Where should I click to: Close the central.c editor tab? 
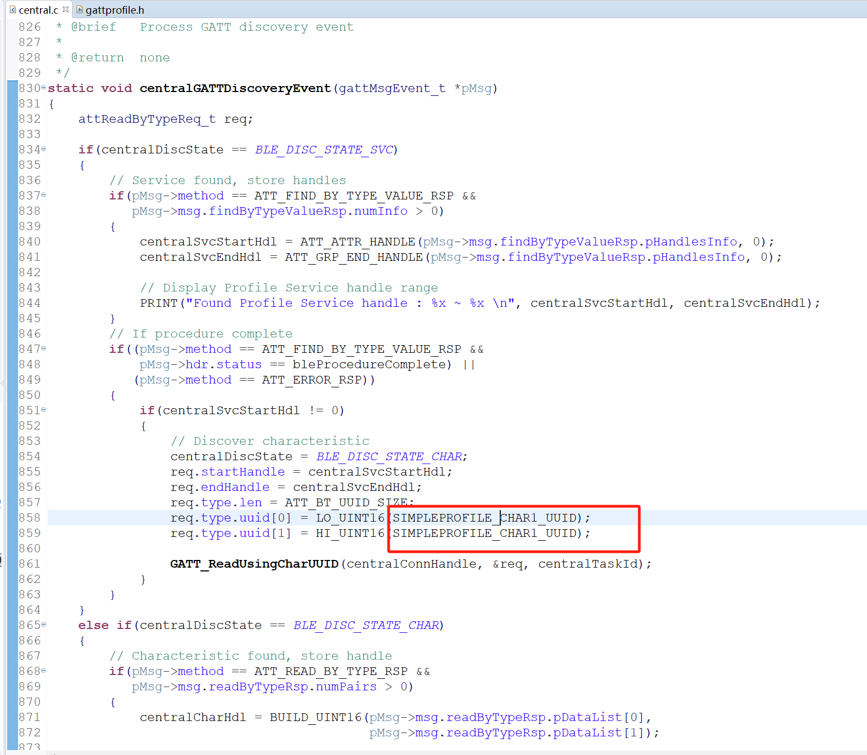coord(66,9)
